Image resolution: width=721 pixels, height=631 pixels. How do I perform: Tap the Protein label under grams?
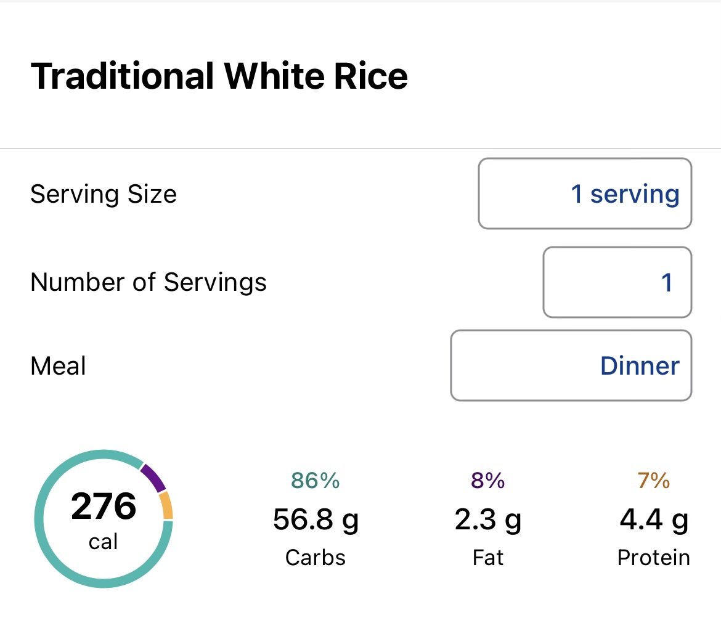pyautogui.click(x=654, y=558)
